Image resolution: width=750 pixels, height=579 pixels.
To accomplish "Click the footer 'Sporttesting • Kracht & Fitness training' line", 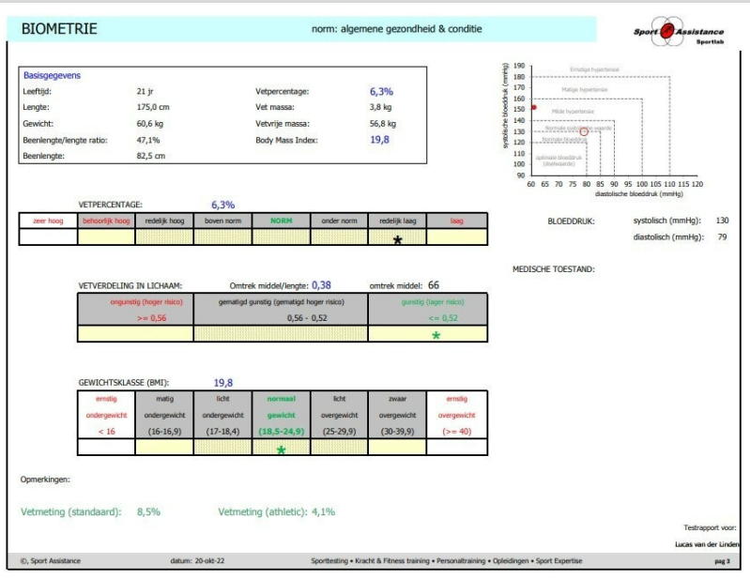I will point(446,561).
